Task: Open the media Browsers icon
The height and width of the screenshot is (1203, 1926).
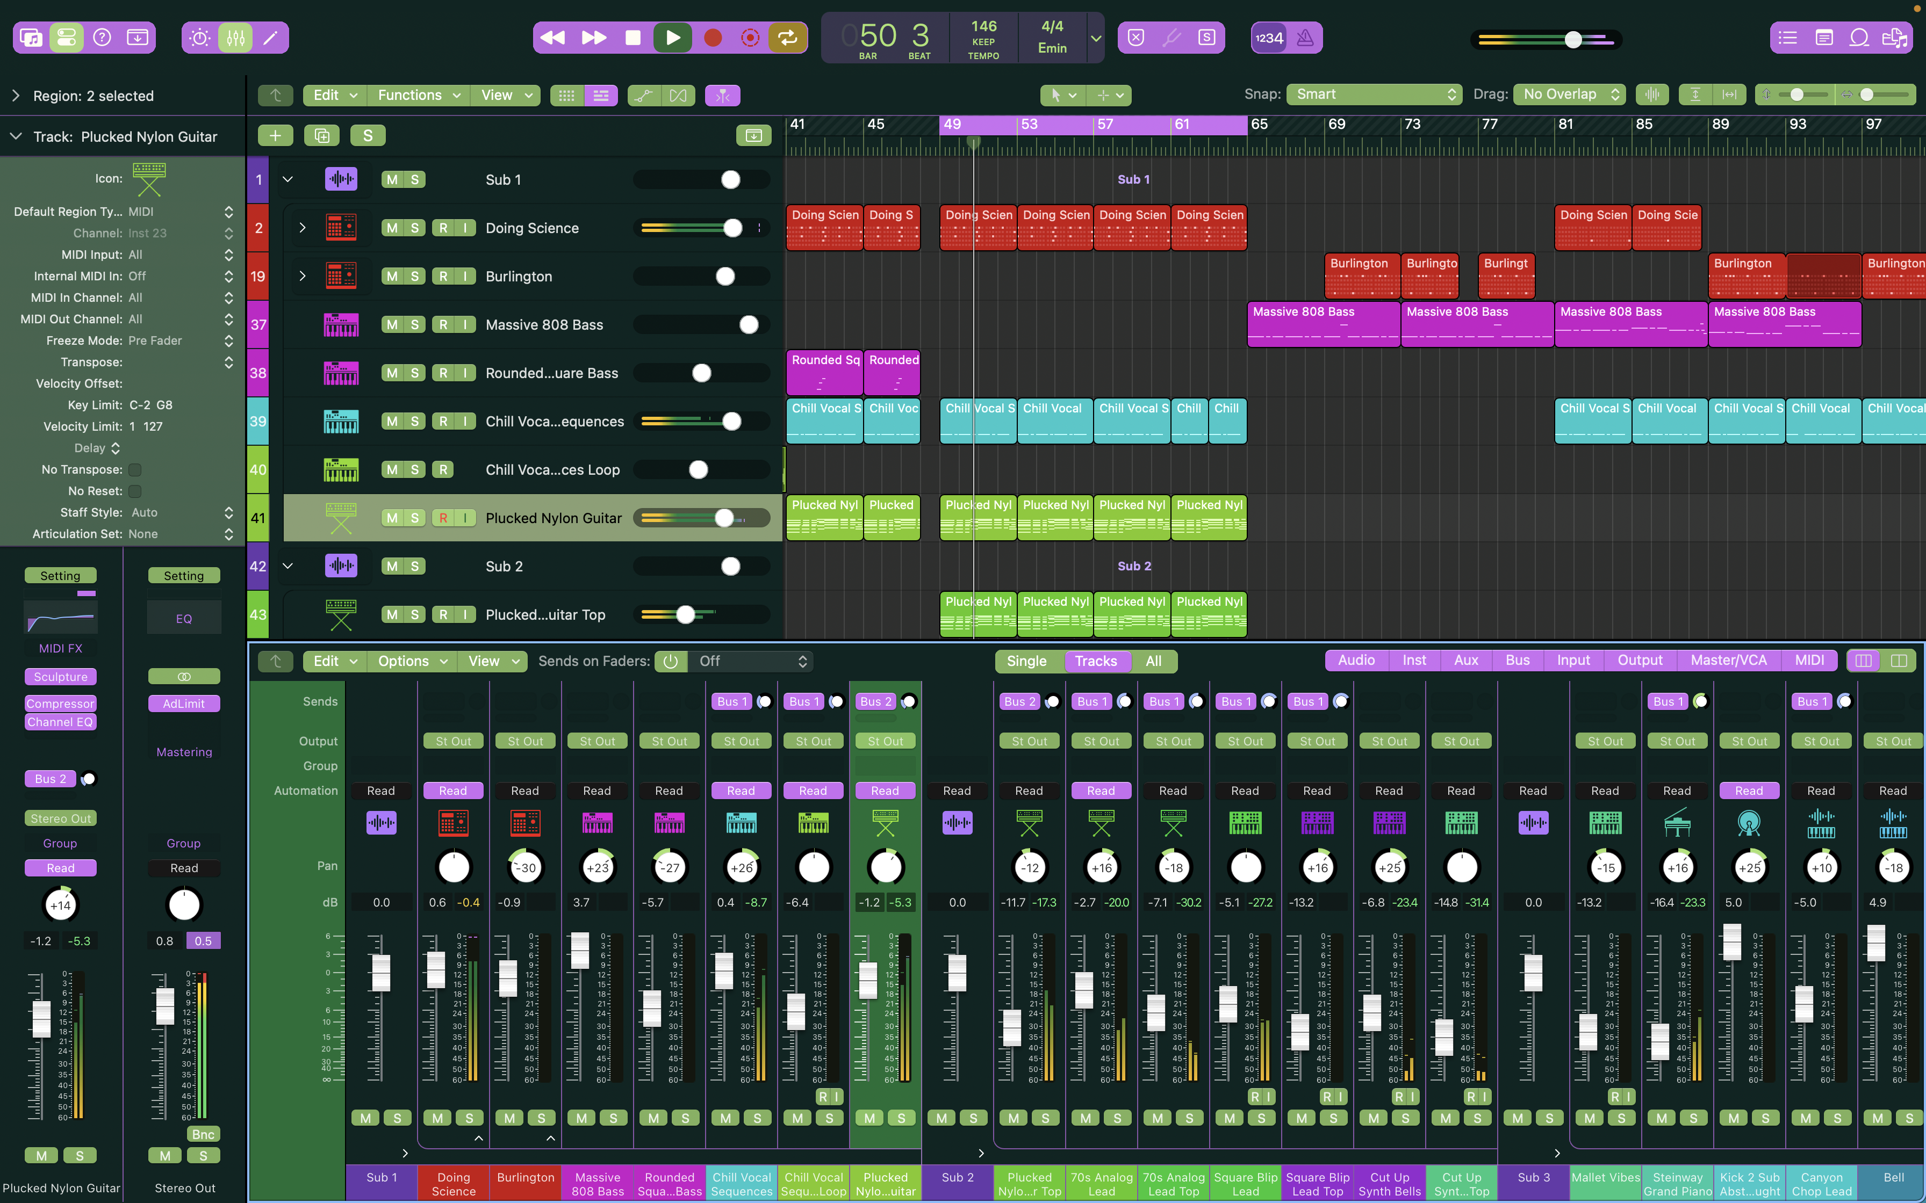Action: pyautogui.click(x=1894, y=38)
